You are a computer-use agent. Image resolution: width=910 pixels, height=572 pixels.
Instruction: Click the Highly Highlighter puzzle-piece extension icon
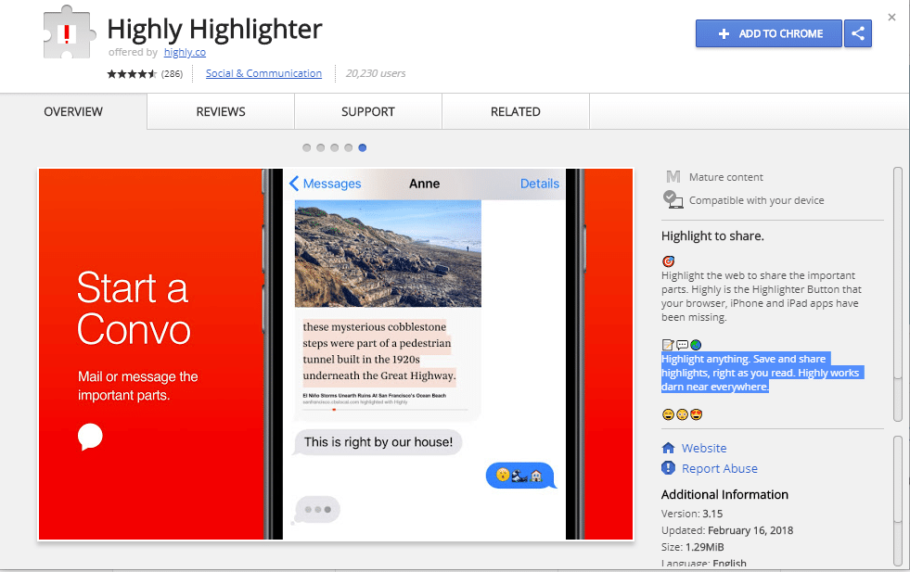69,32
